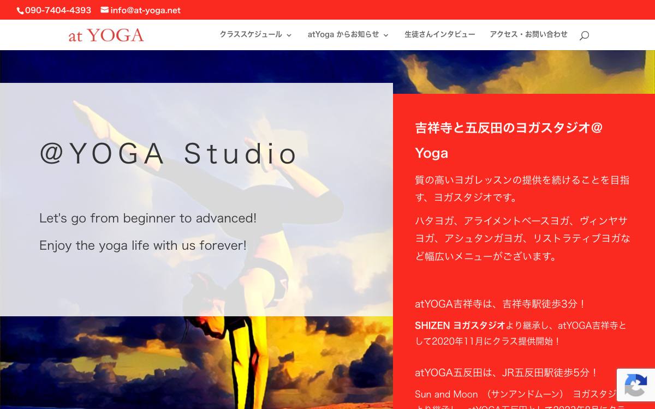Open atYoga からお知らせ menu

tap(343, 34)
